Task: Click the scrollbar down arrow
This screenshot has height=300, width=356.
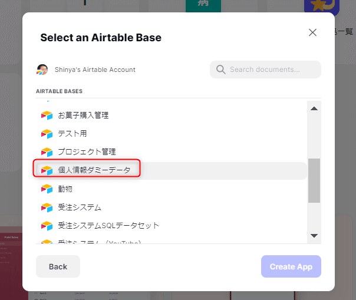Action: click(314, 236)
